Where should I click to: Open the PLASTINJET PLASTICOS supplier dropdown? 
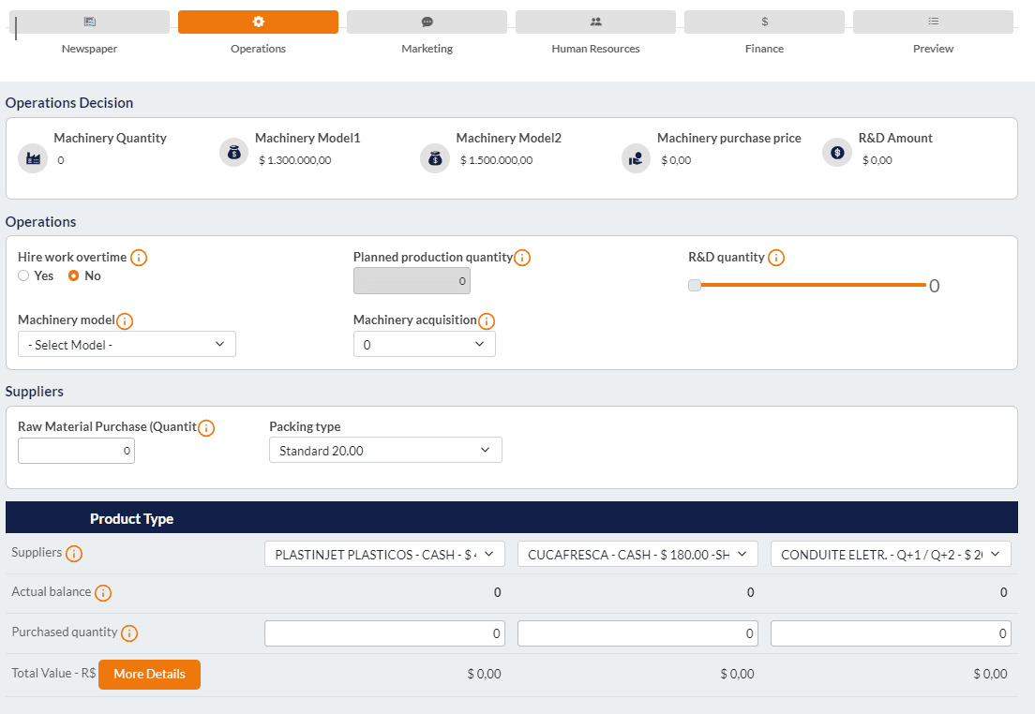point(384,555)
